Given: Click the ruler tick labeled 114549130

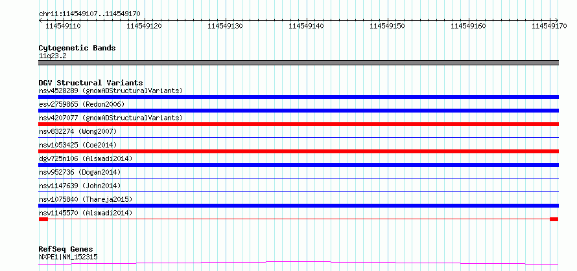Looking at the screenshot, I should pyautogui.click(x=225, y=26).
